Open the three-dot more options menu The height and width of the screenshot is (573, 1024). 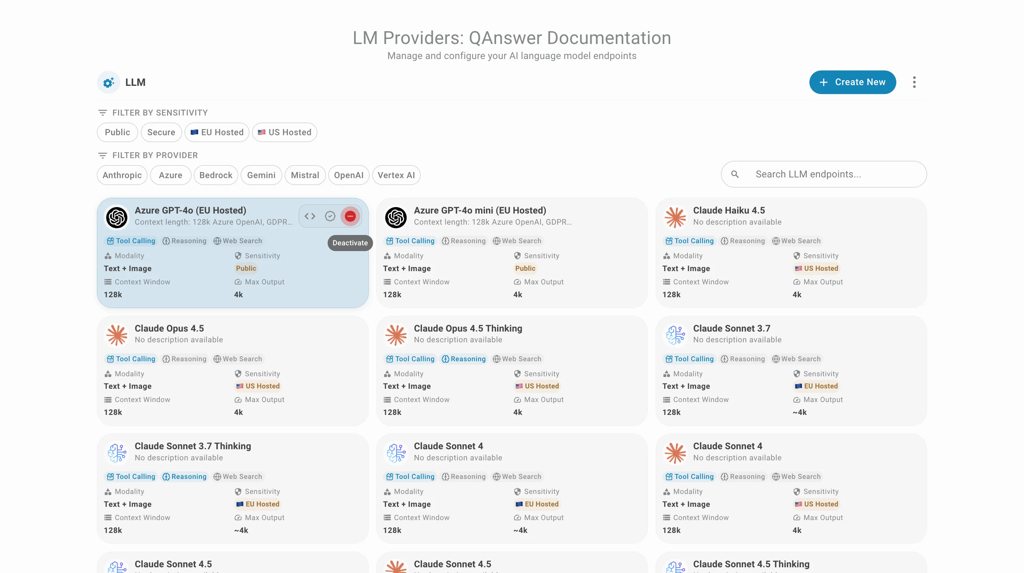(x=914, y=82)
